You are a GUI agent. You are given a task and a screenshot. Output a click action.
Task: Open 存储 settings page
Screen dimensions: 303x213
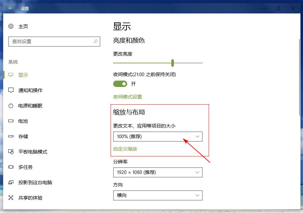(23, 137)
